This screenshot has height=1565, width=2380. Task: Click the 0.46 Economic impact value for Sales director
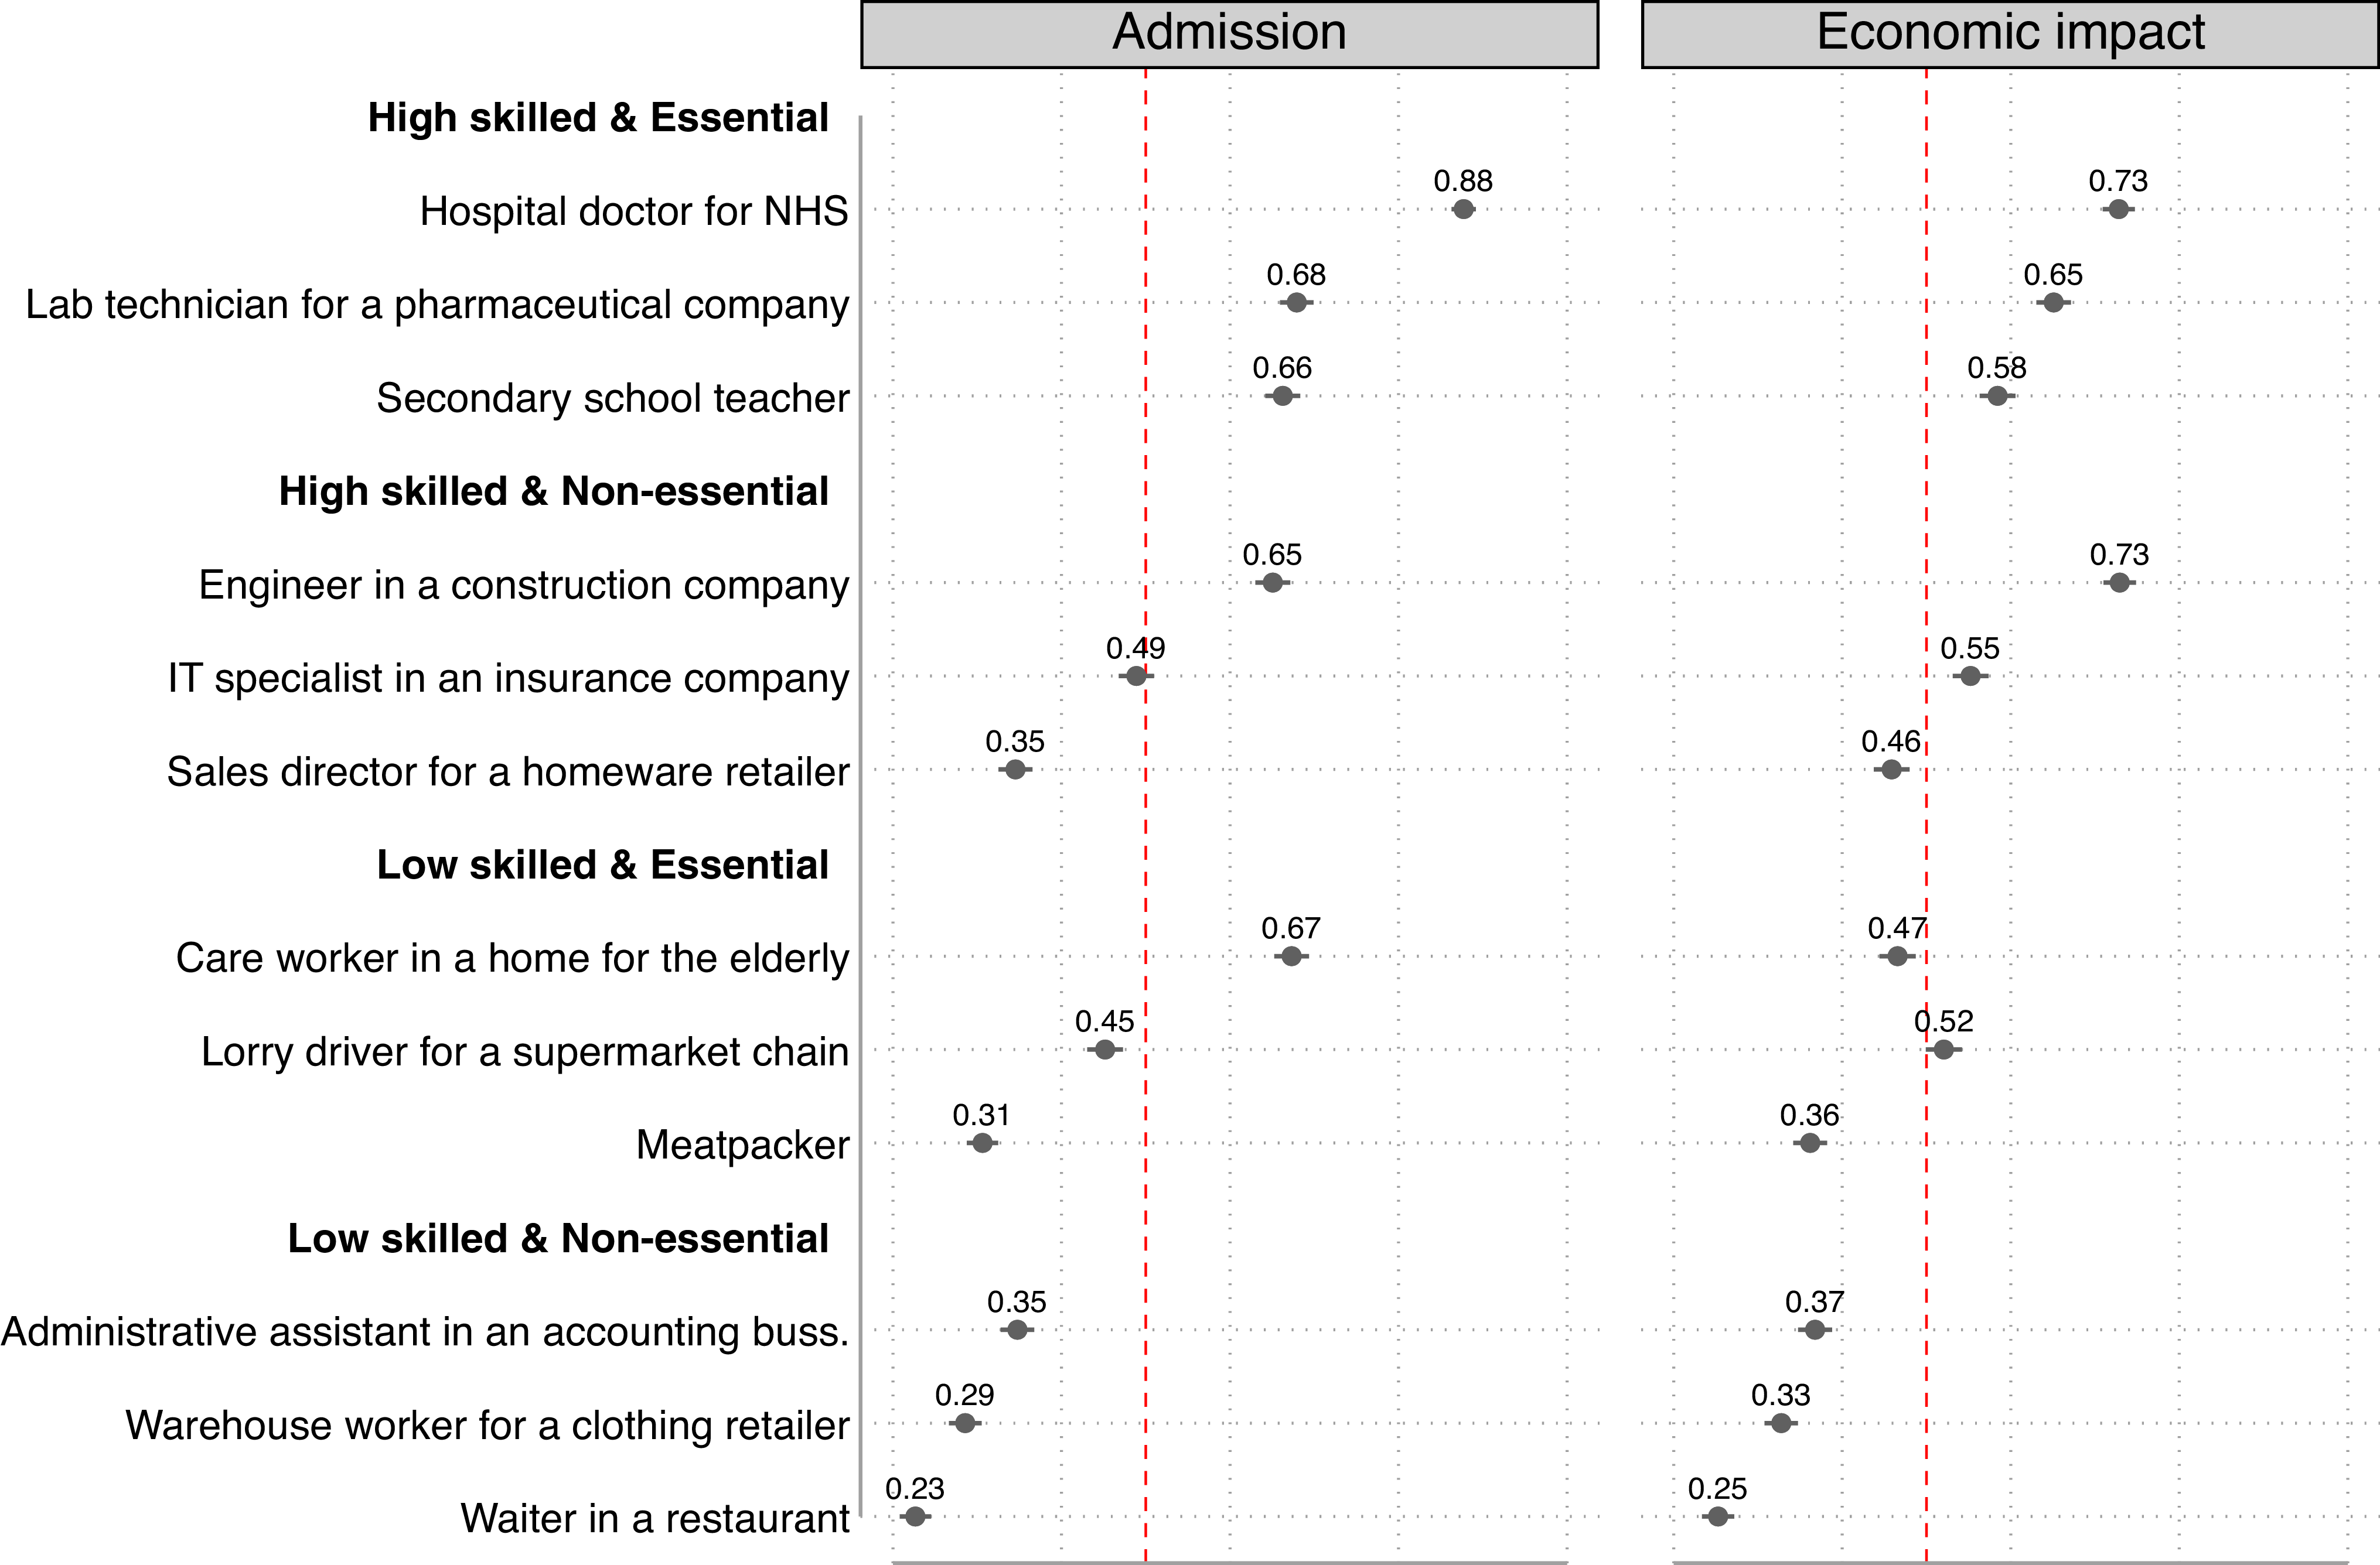pyautogui.click(x=1891, y=742)
